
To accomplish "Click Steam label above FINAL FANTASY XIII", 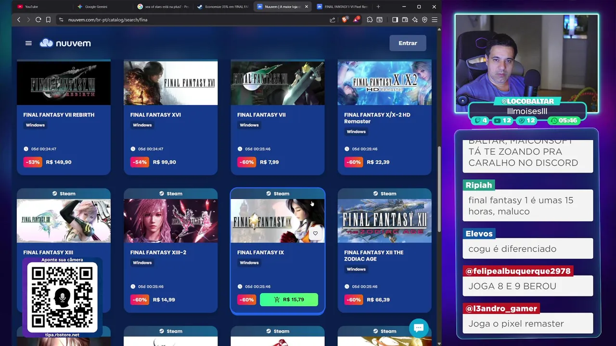I will point(64,194).
